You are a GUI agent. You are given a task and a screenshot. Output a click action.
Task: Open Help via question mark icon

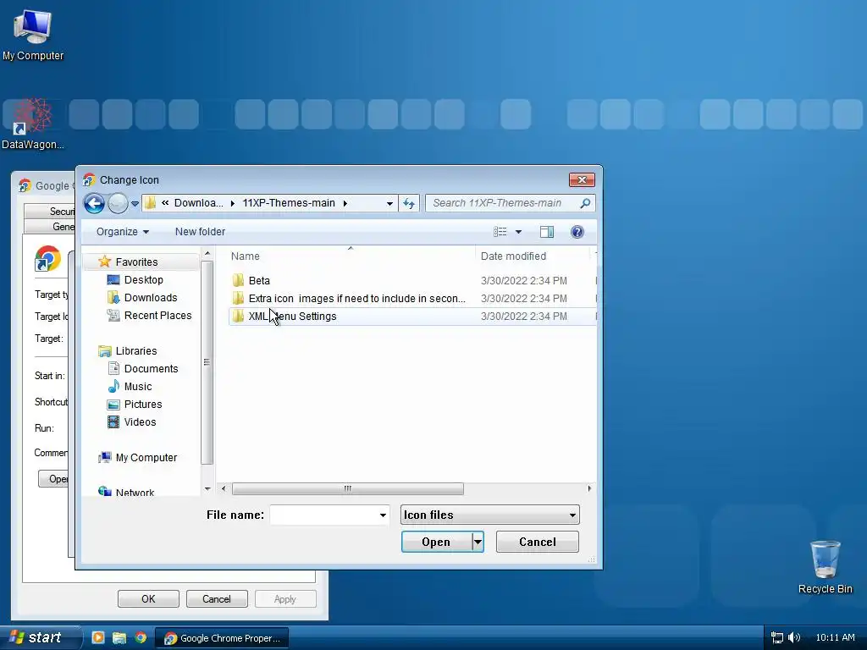click(x=577, y=232)
